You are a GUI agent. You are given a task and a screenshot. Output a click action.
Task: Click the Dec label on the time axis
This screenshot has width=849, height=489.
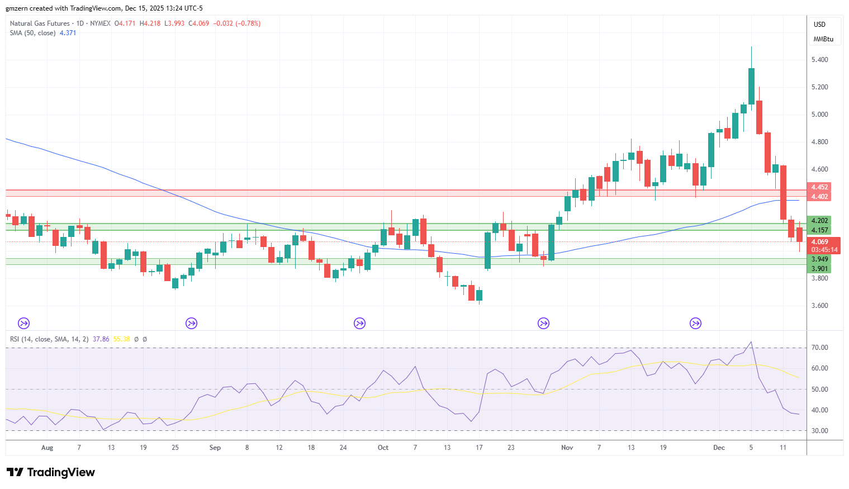point(719,448)
